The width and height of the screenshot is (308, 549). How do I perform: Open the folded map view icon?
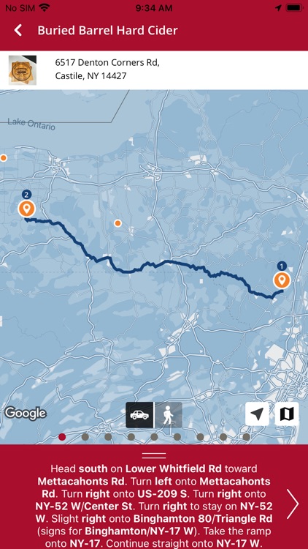pos(287,414)
